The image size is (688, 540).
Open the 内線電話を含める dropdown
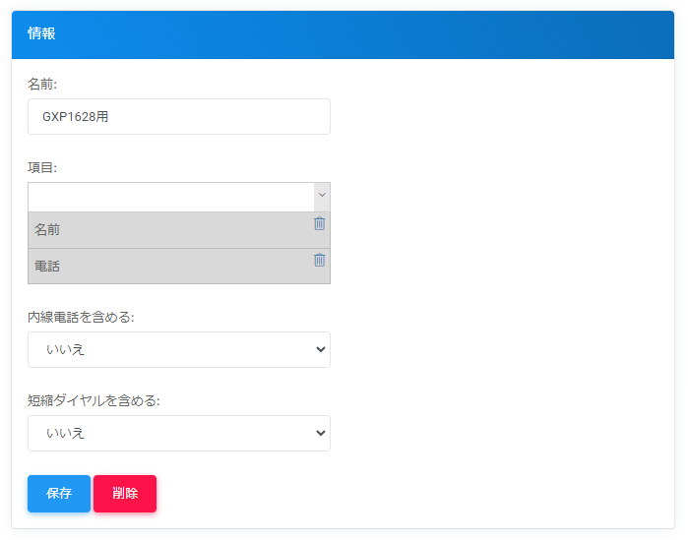(178, 349)
